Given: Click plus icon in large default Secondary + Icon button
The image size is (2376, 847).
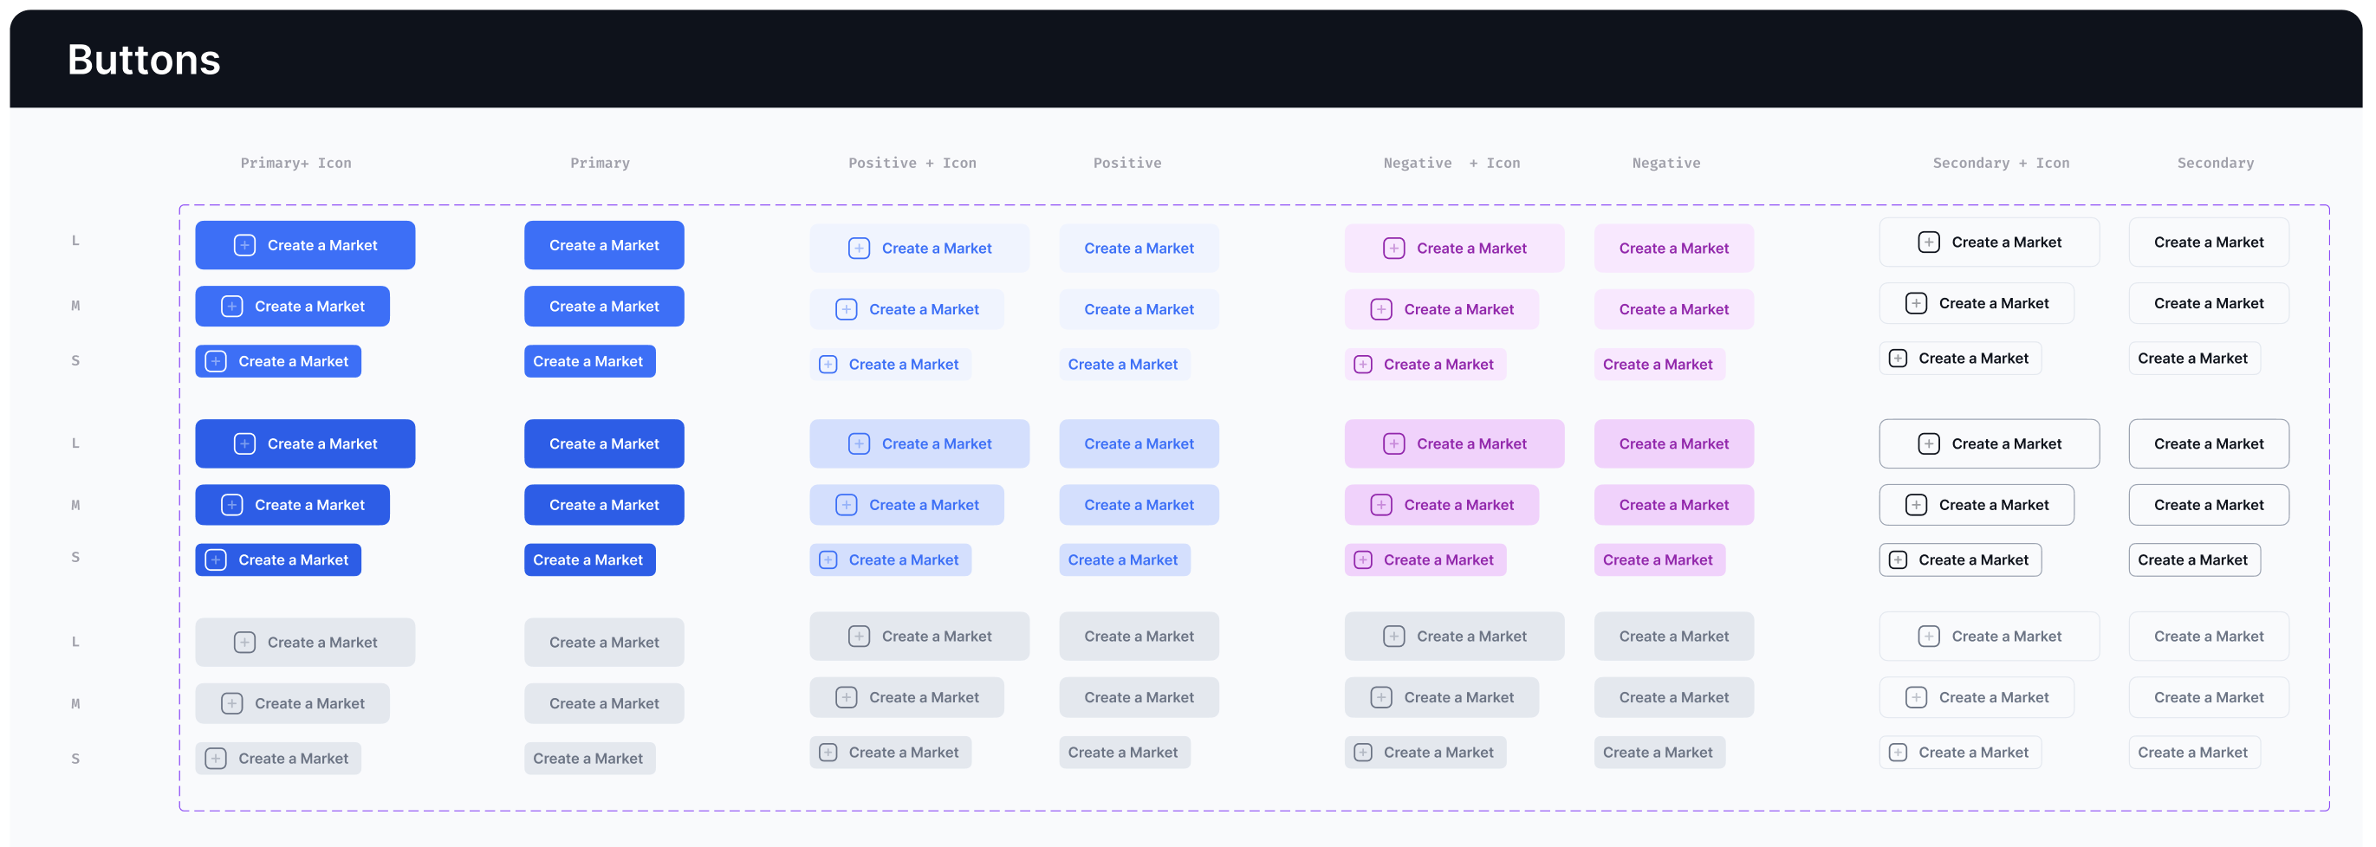Looking at the screenshot, I should click(1929, 242).
